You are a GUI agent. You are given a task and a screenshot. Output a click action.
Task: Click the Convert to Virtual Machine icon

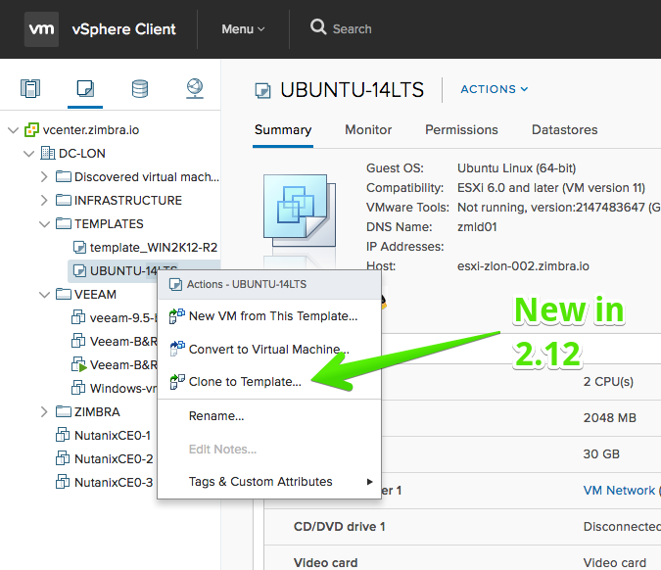176,349
